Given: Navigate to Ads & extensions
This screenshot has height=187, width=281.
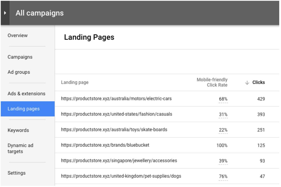Looking at the screenshot, I should (x=26, y=93).
